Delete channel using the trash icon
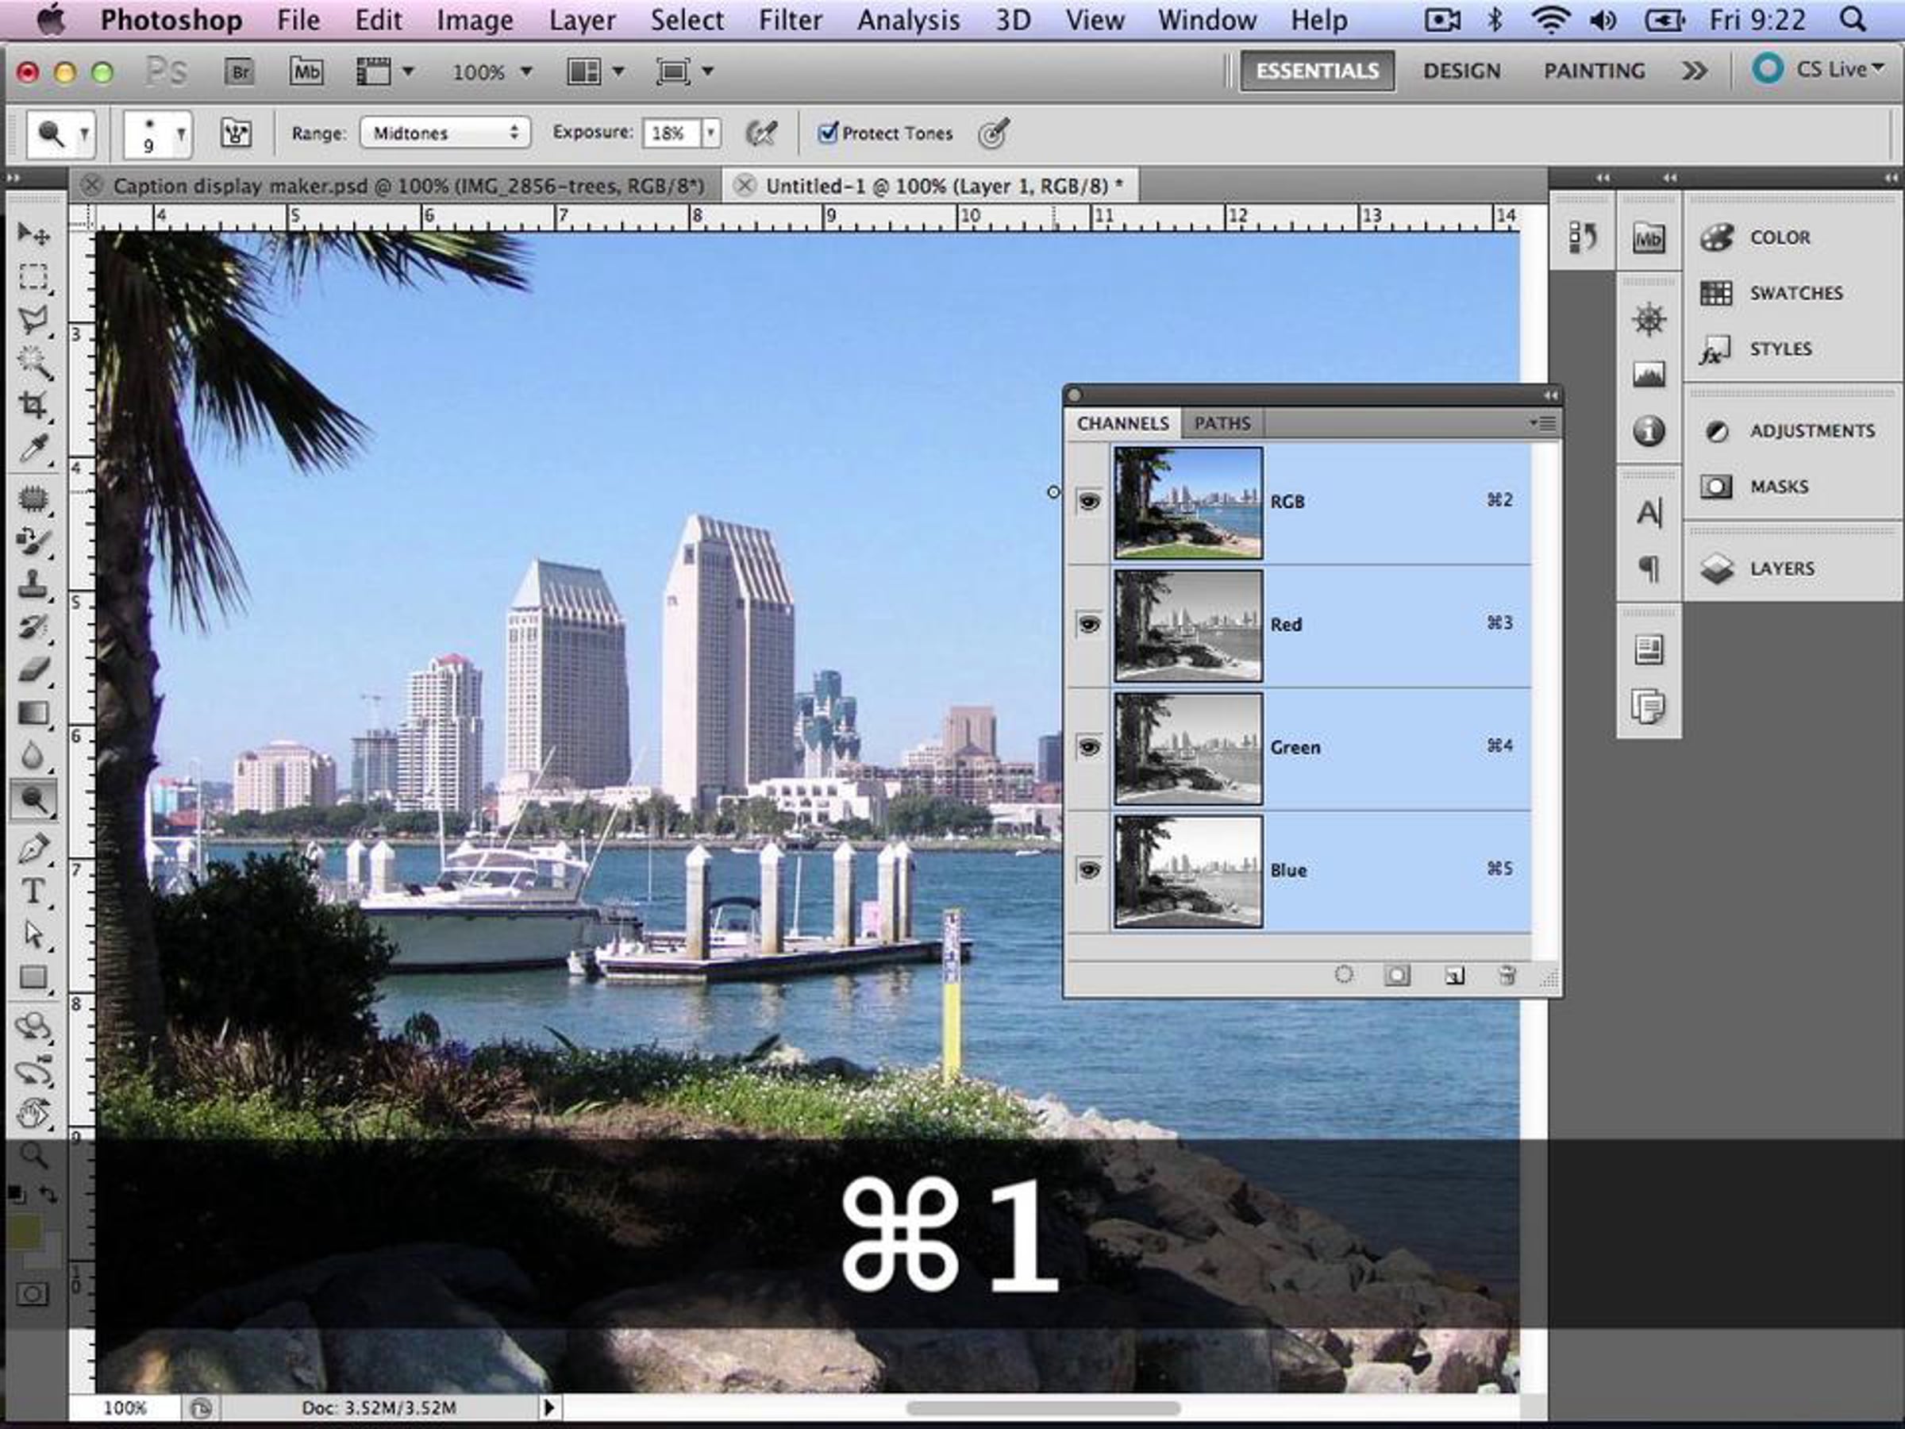 tap(1507, 975)
